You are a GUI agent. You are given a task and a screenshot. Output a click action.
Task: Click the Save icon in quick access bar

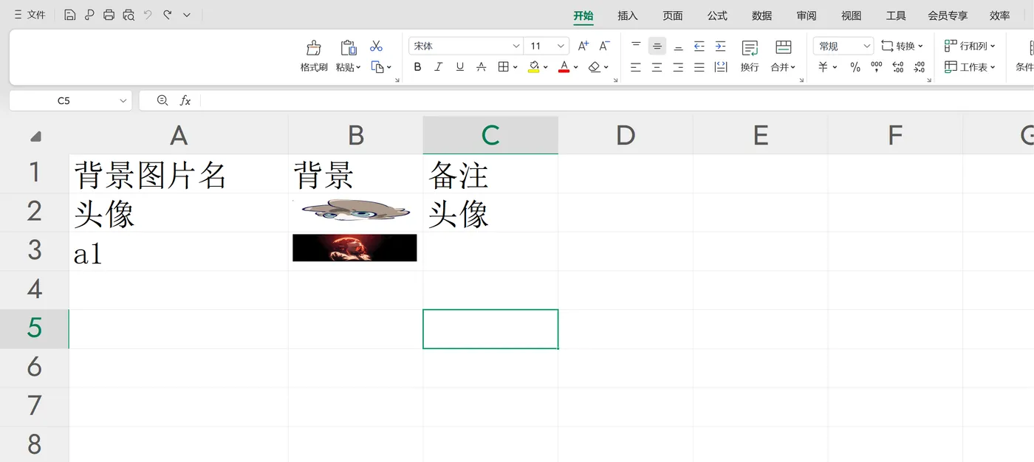pos(69,15)
